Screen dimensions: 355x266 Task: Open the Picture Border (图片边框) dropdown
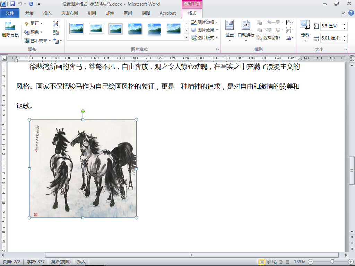tap(205, 23)
